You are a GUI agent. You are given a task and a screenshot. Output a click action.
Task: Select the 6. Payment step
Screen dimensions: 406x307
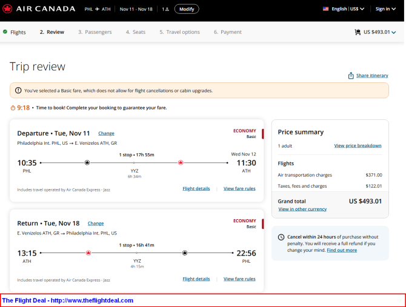pos(228,32)
